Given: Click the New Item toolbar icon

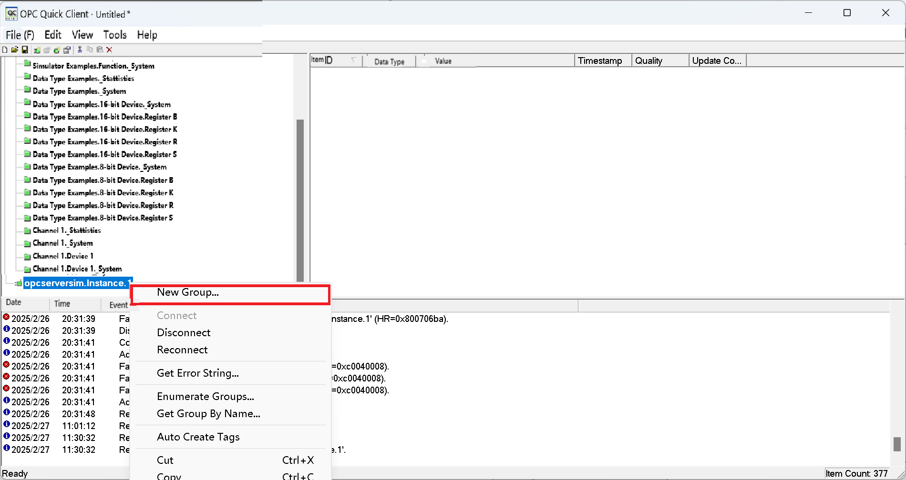Looking at the screenshot, I should tap(57, 50).
